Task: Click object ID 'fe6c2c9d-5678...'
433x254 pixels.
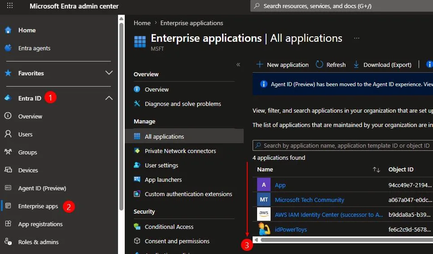Action: (409, 229)
